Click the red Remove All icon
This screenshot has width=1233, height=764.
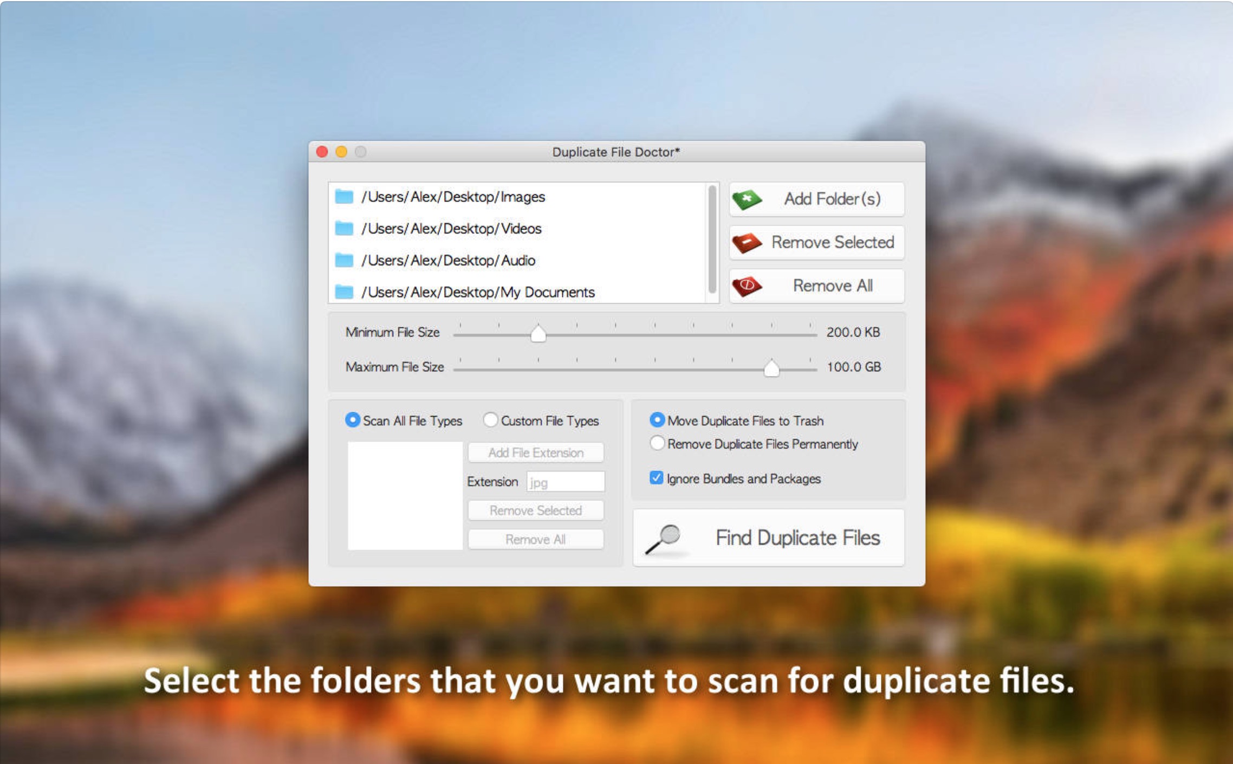[747, 286]
